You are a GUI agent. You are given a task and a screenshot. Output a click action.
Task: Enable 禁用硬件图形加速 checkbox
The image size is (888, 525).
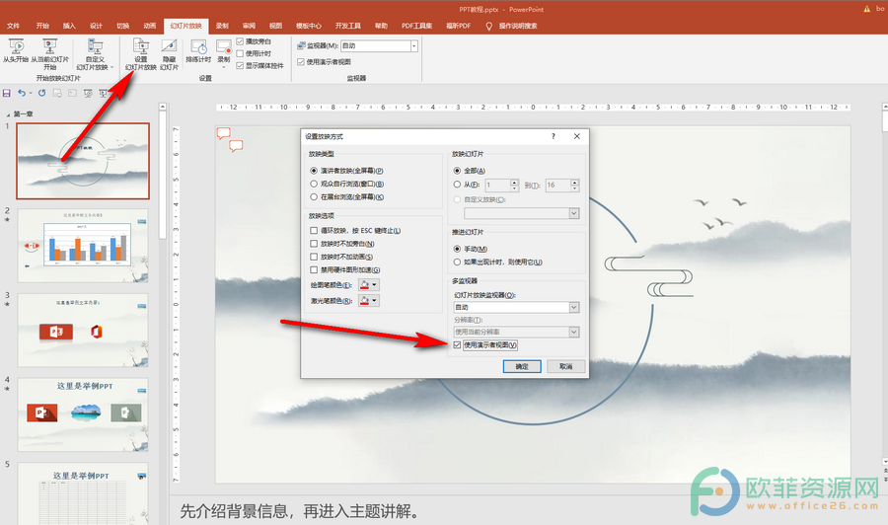[314, 270]
